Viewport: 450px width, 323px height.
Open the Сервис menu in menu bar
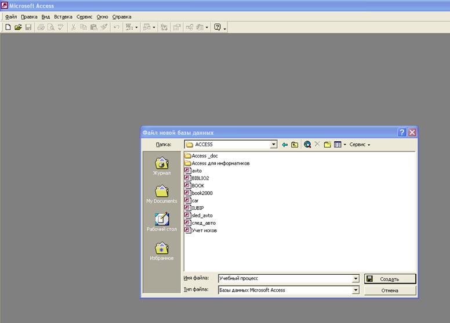coord(85,17)
